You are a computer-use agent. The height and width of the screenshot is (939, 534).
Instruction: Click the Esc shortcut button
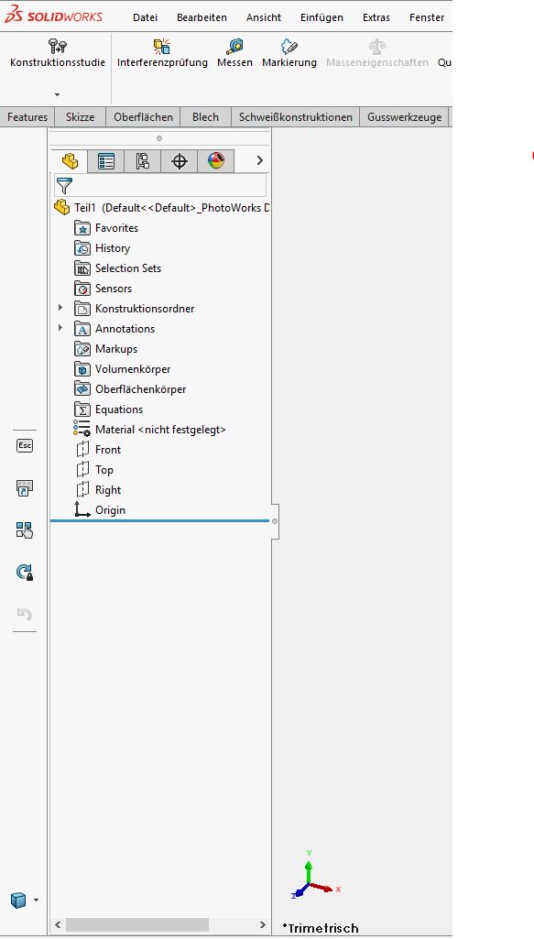(25, 445)
